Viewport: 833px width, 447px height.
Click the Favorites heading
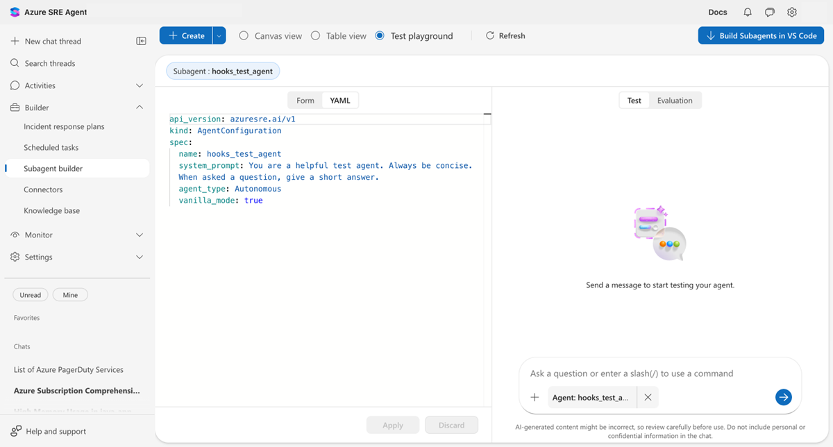tap(26, 318)
